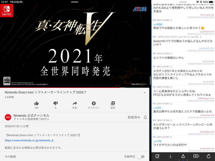Tap the Wi-Fi icon in status bar
The image size is (215, 161).
click(x=198, y=2)
